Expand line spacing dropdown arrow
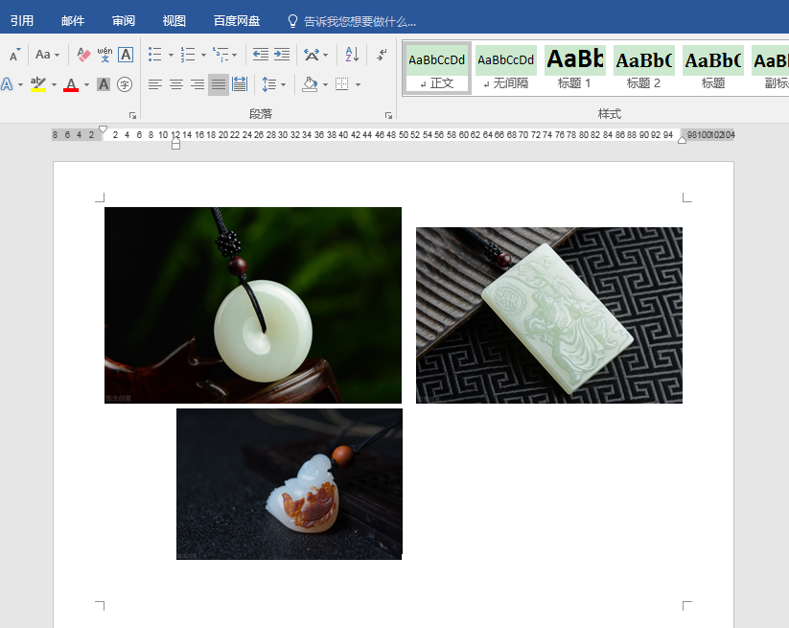This screenshot has height=628, width=789. pos(284,84)
